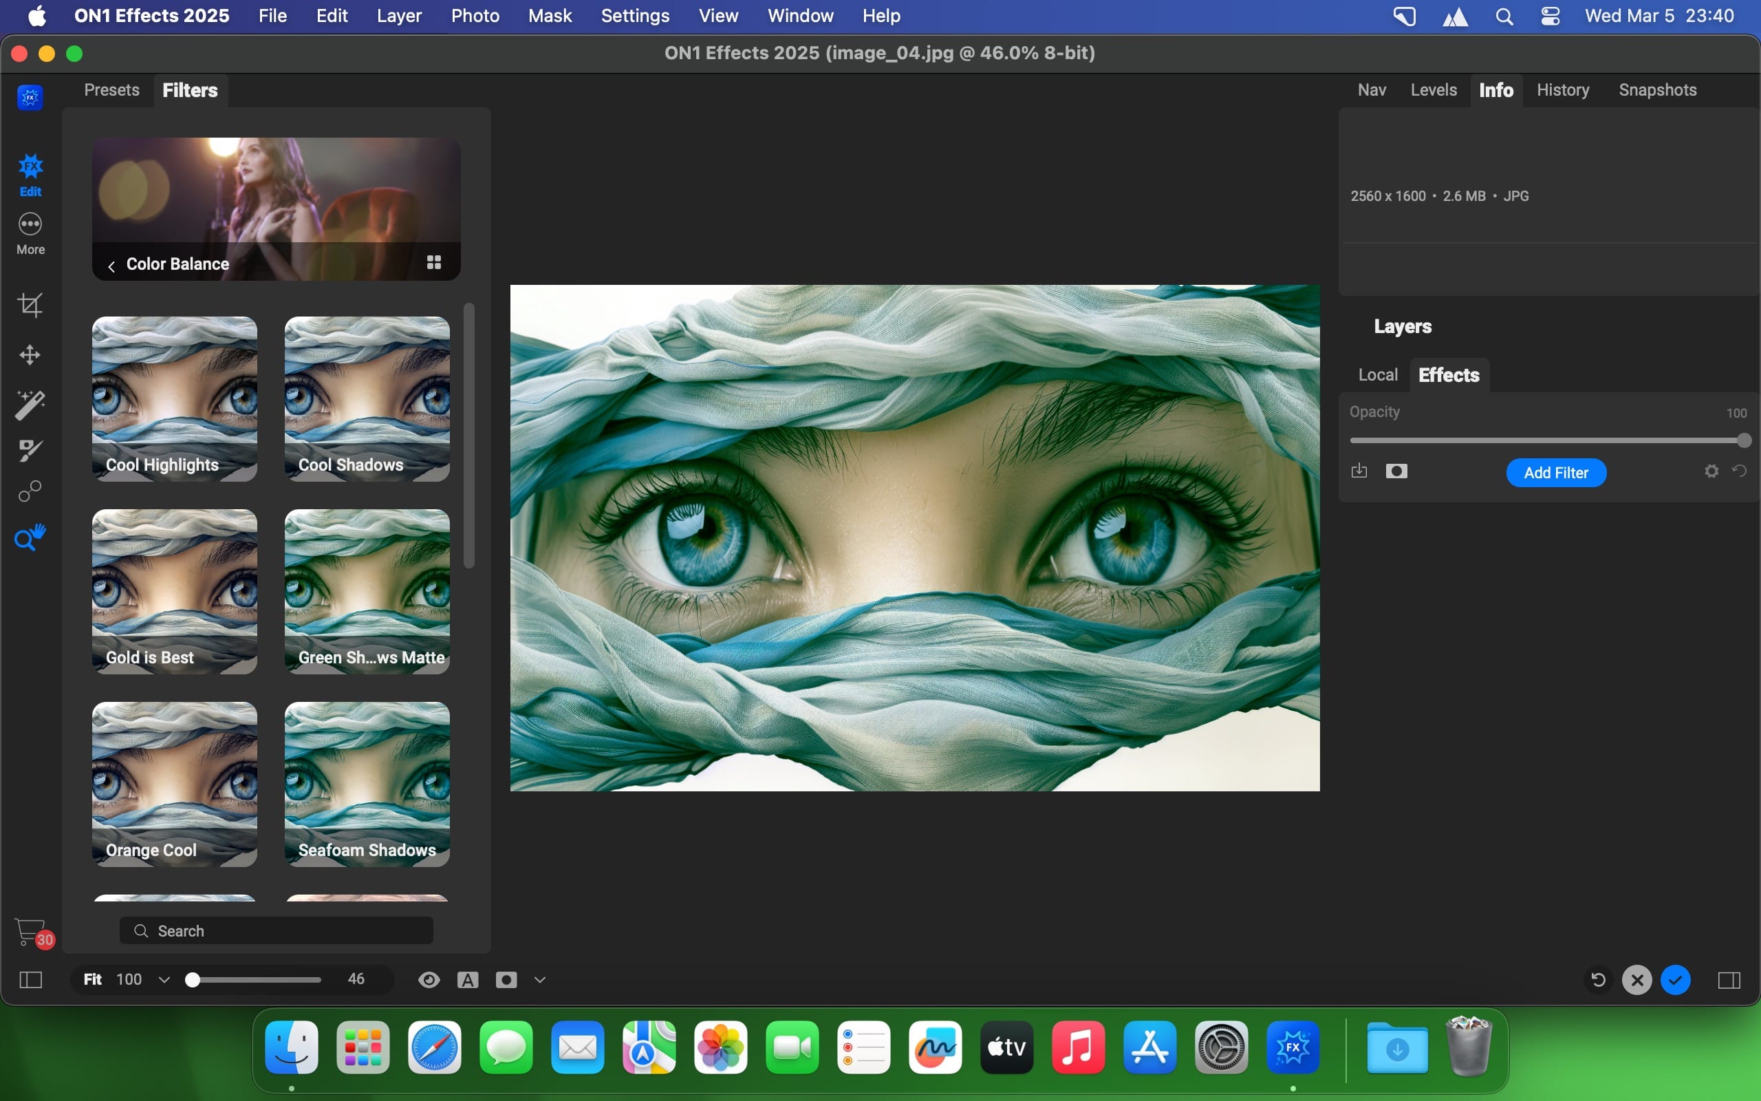The image size is (1761, 1101).
Task: Switch to the History tab
Action: (1562, 89)
